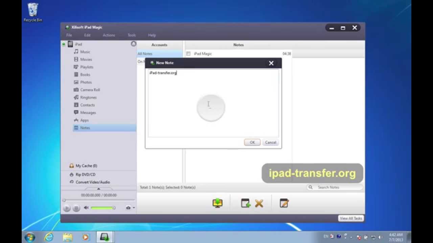The image size is (433, 243).
Task: Open Windows Media Player from the taskbar
Action: coord(86,237)
